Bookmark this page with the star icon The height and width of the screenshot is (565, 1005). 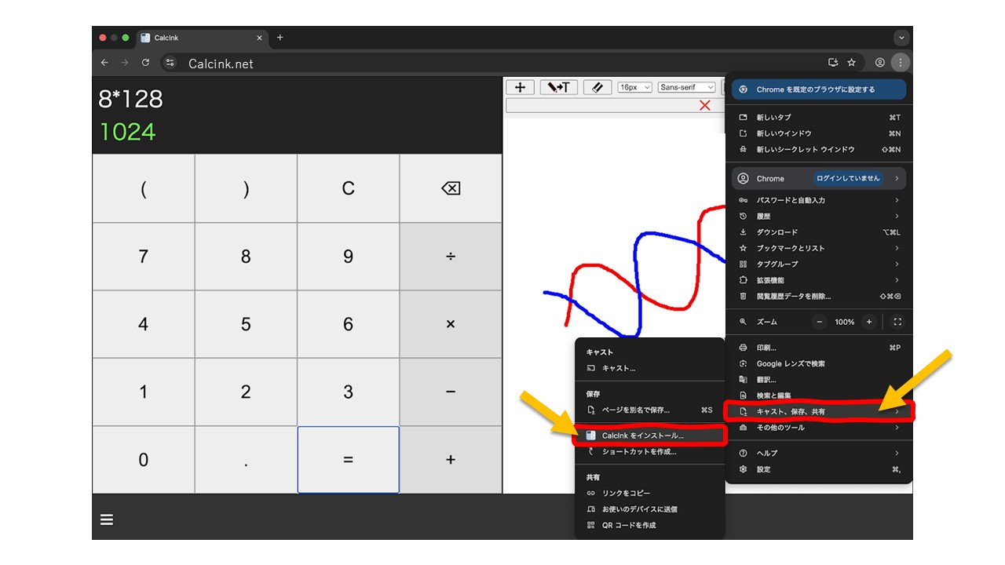point(851,63)
